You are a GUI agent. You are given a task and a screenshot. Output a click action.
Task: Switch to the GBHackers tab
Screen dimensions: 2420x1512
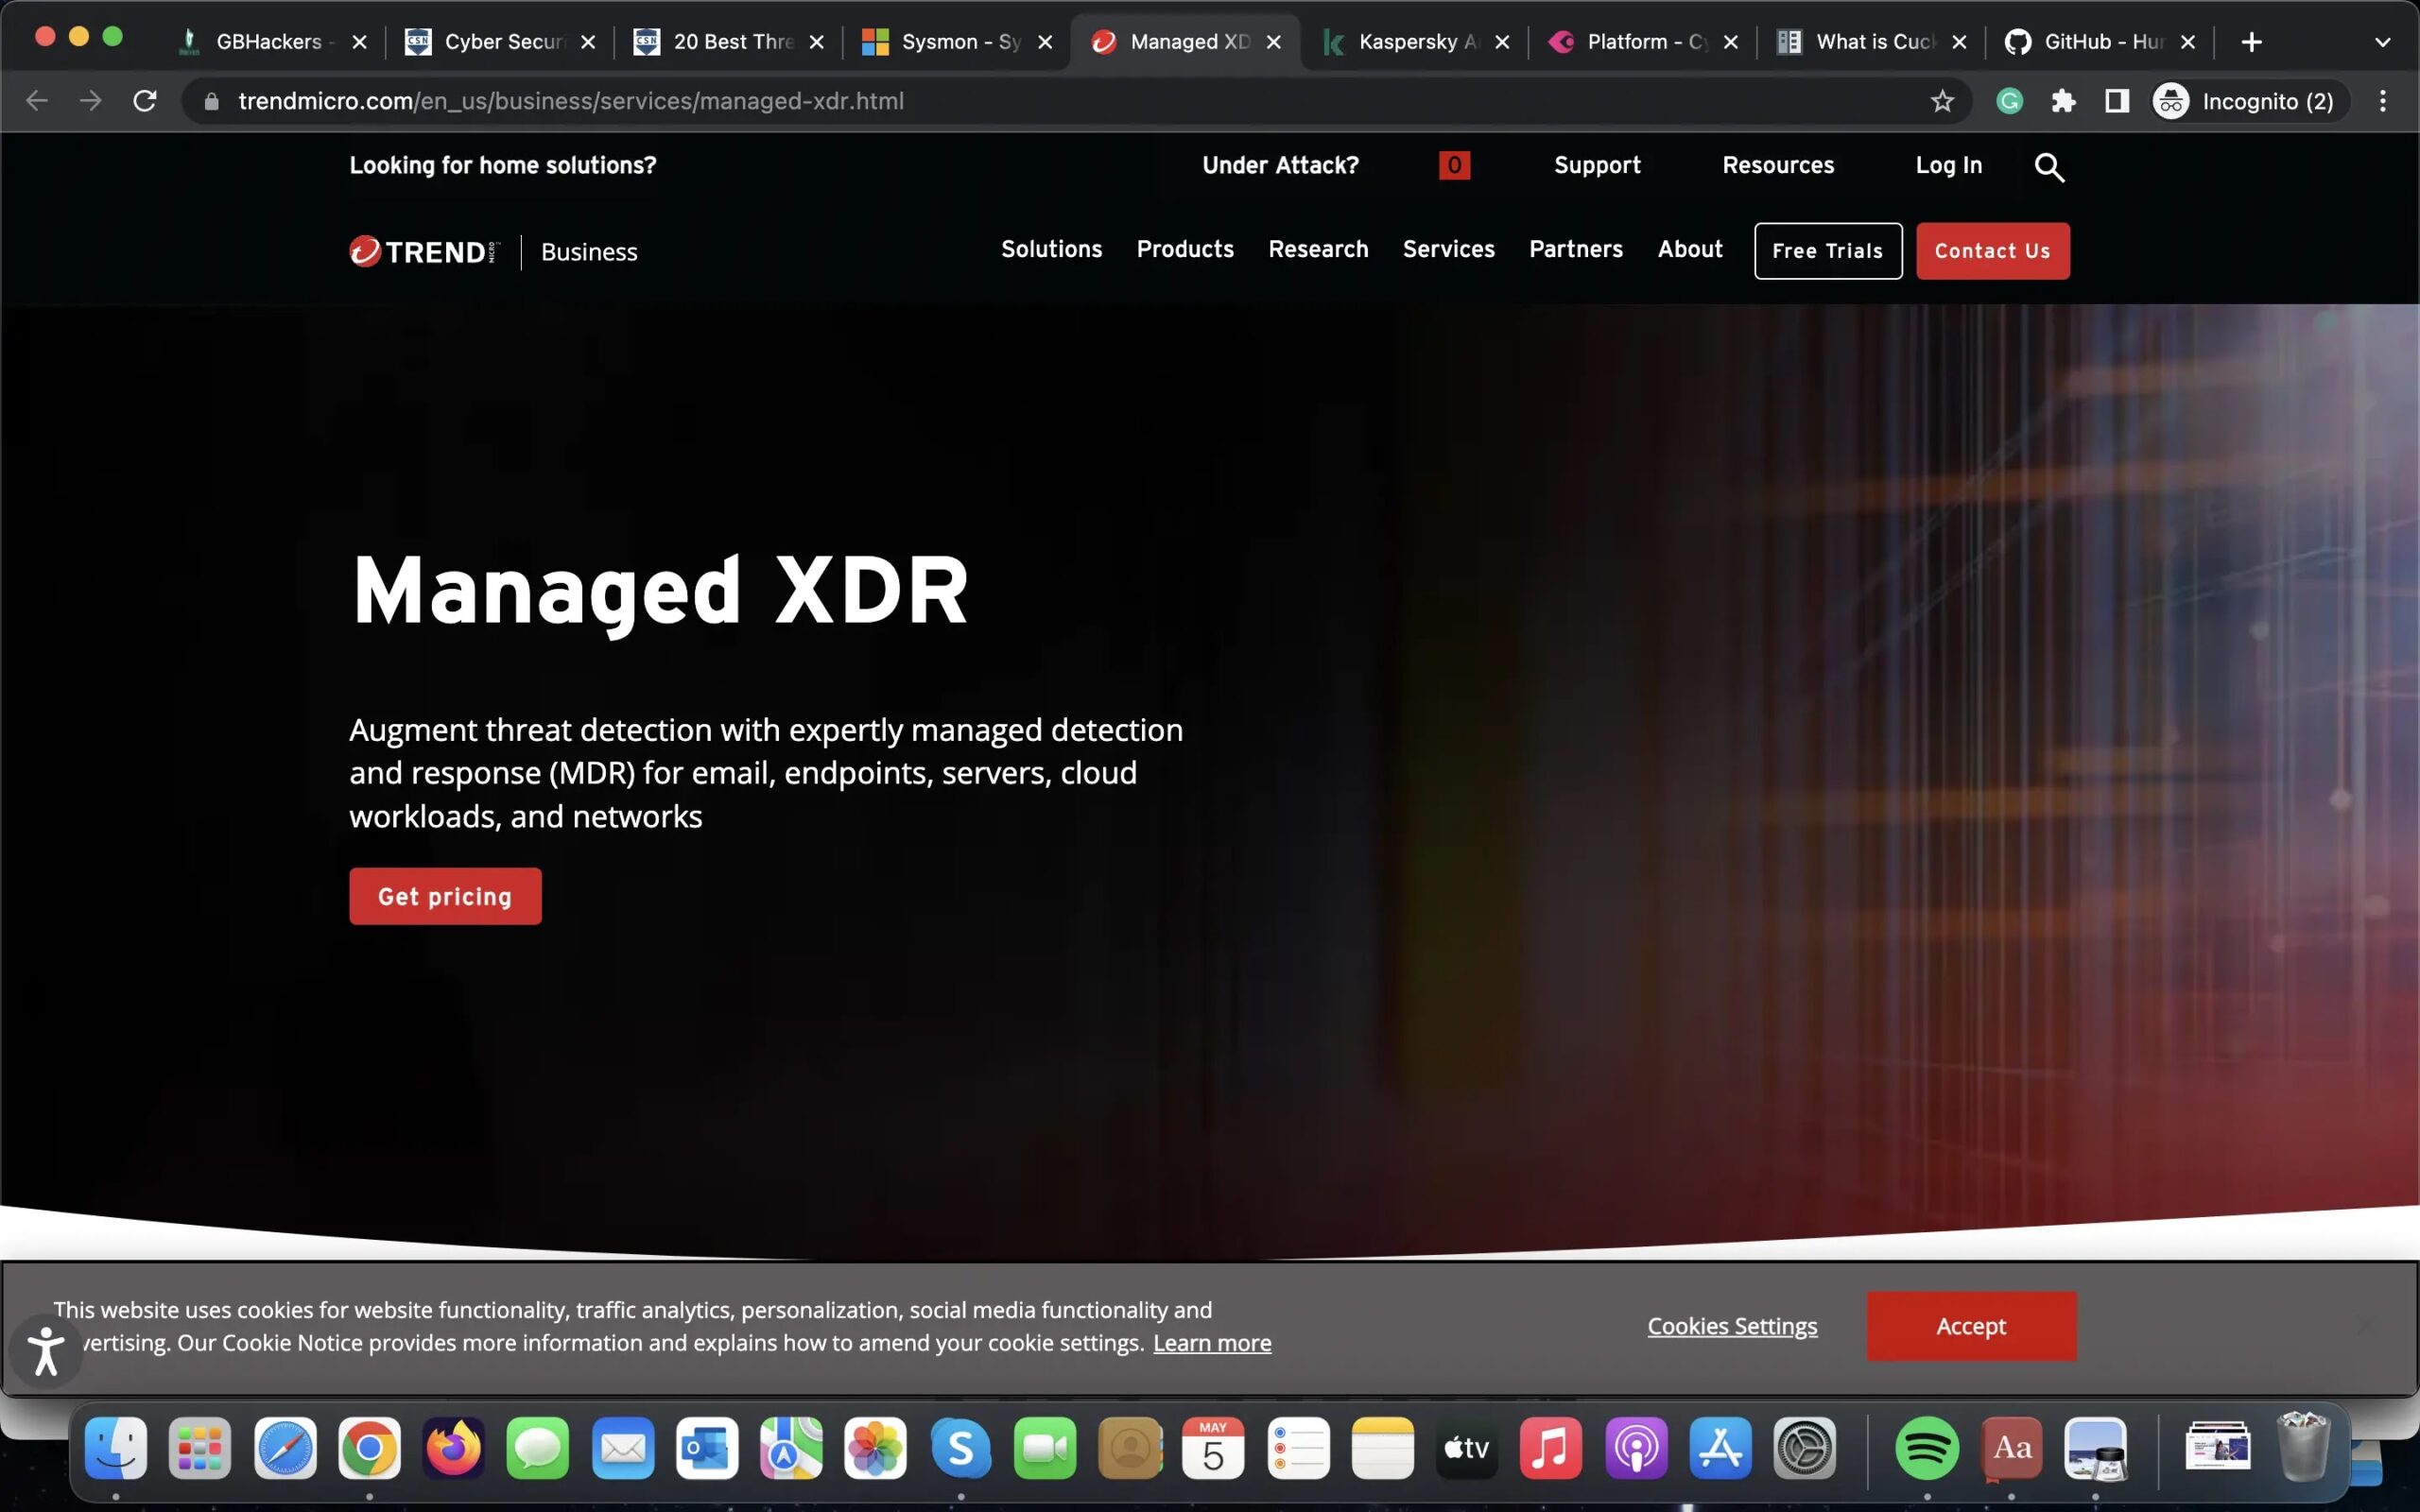click(270, 42)
